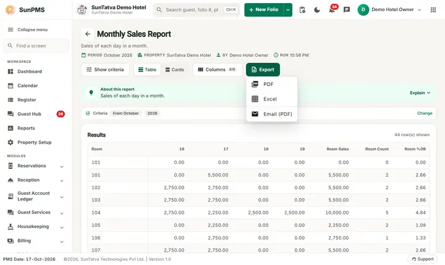Viewport: 445px width, 265px height.
Task: Click Show criteria button
Action: tap(105, 70)
